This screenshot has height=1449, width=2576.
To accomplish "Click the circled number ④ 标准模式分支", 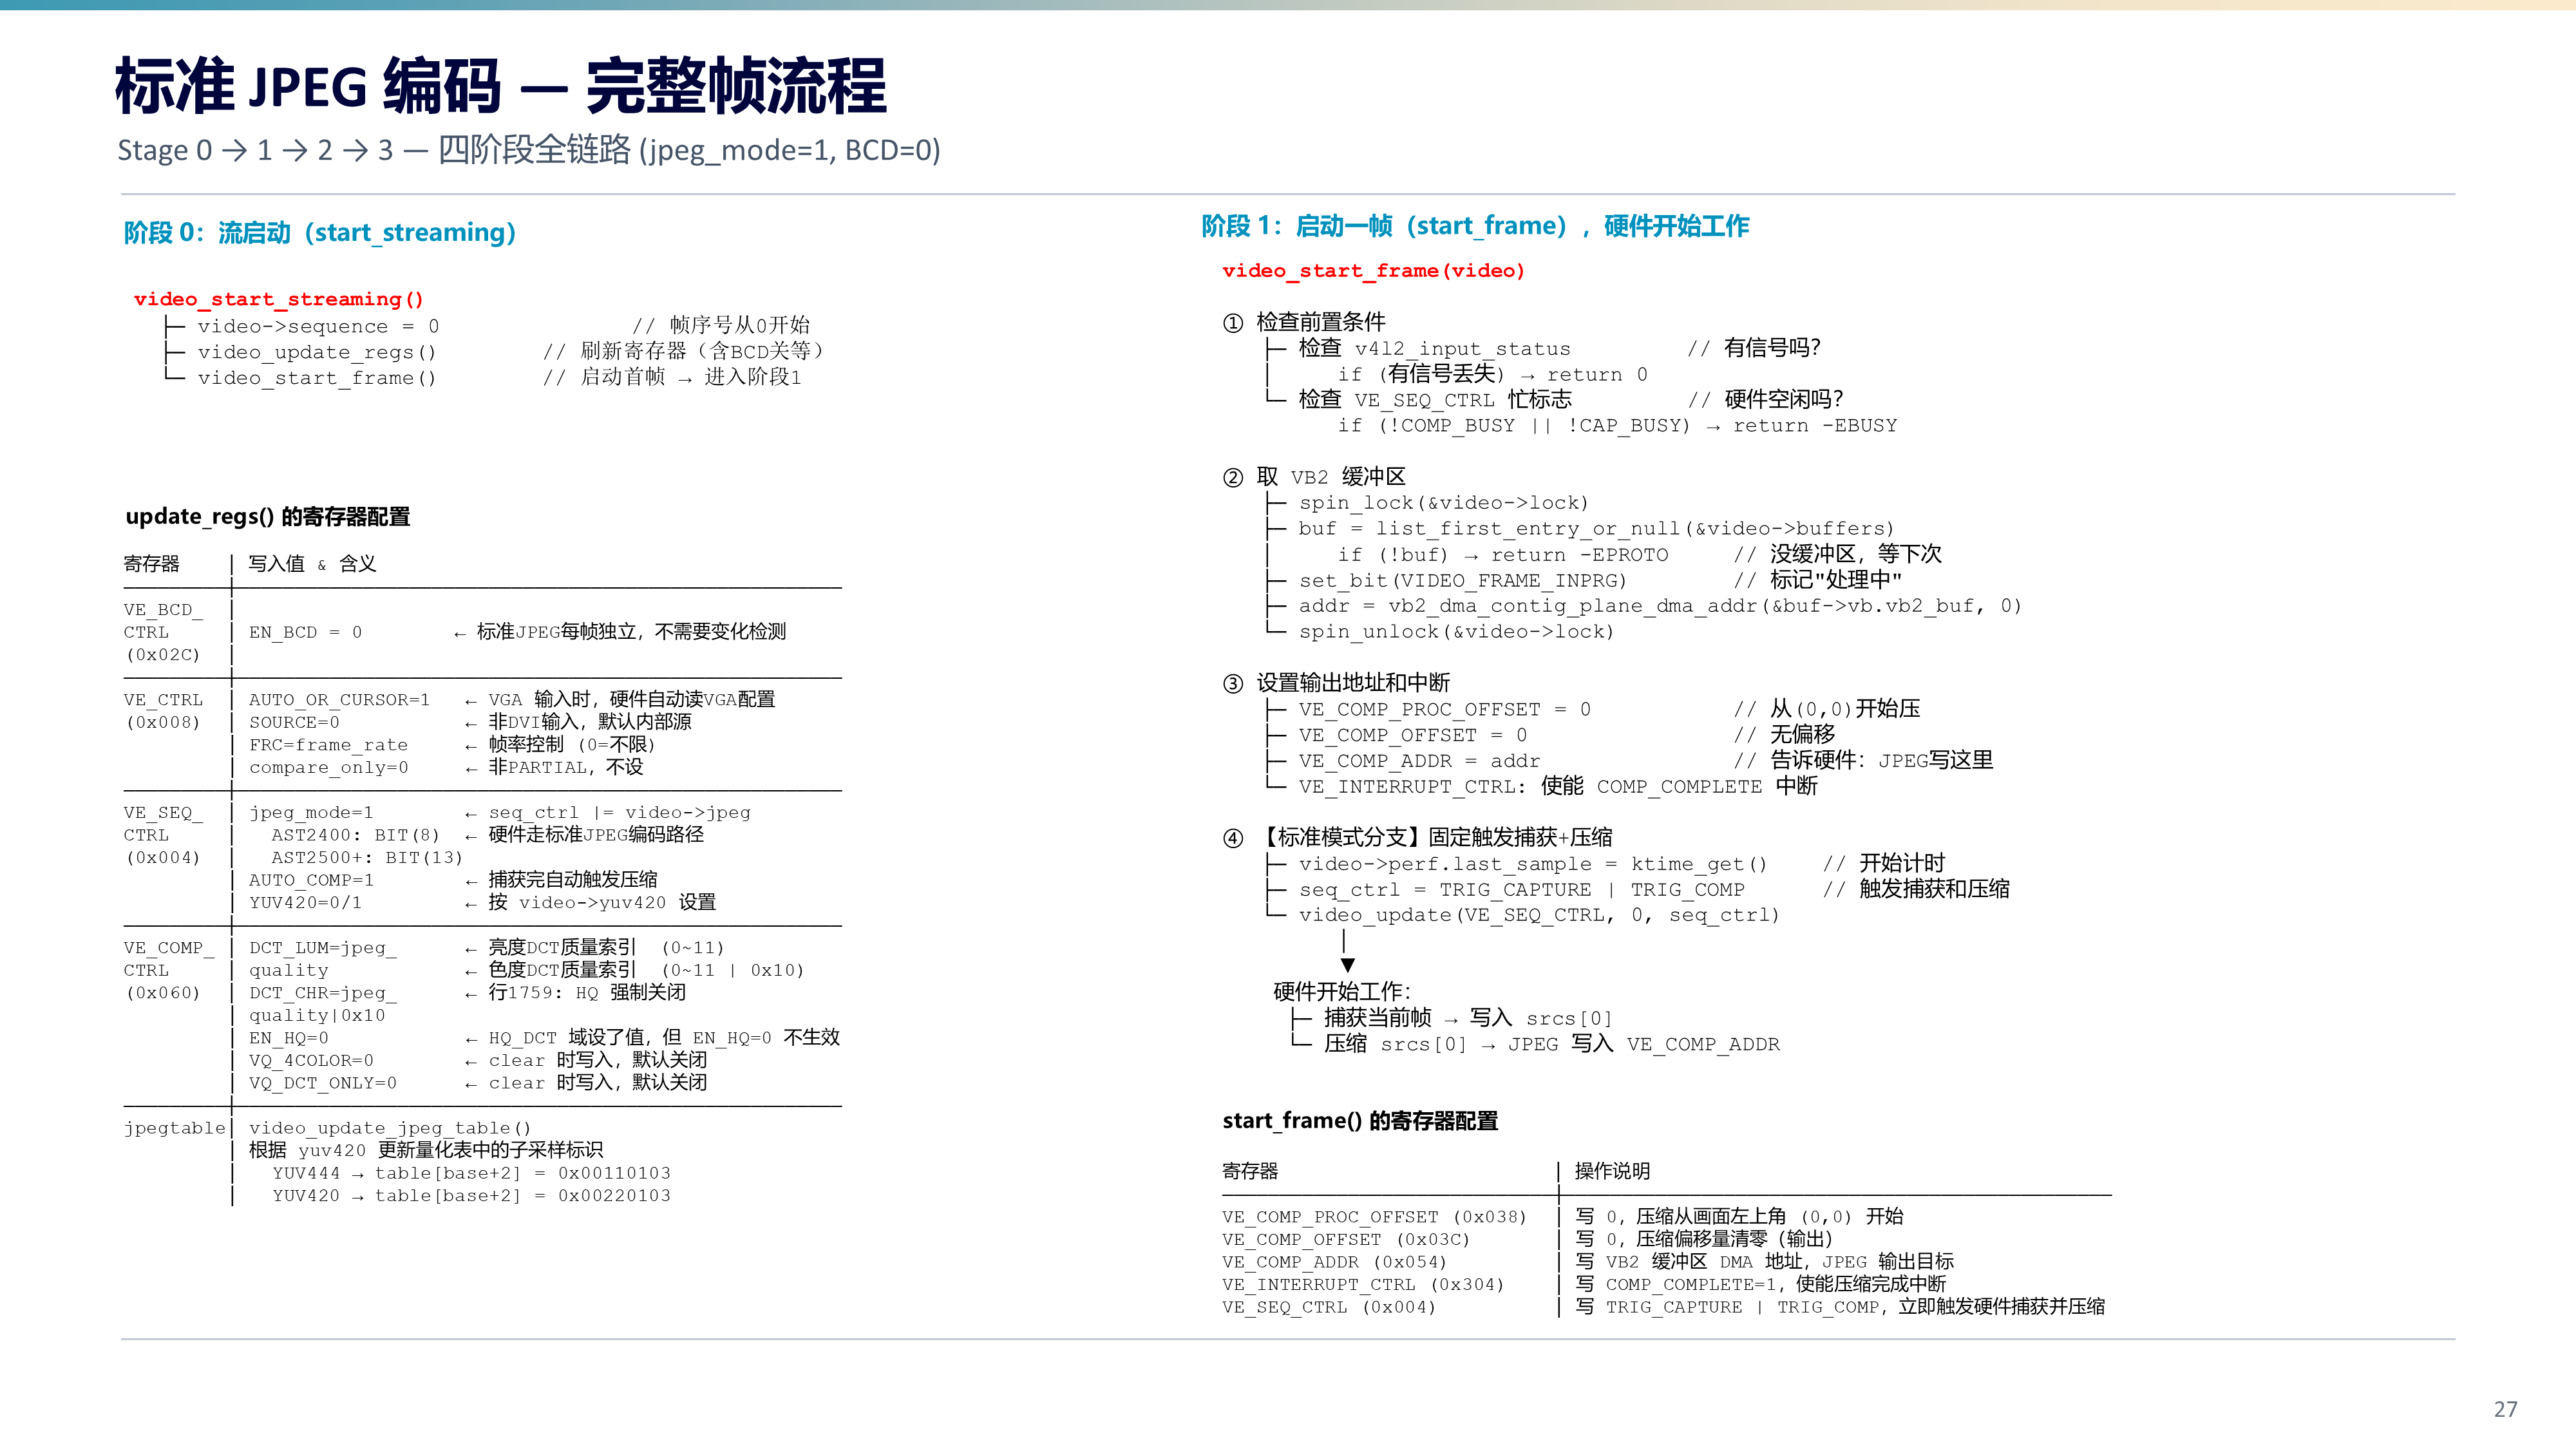I will tap(1233, 838).
